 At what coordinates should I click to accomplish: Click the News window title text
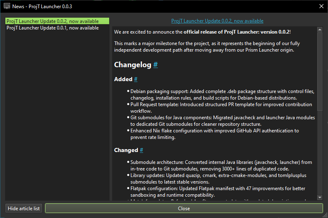[36, 6]
